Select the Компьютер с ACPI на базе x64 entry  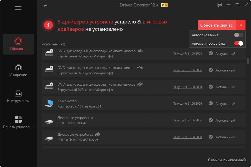click(x=79, y=106)
